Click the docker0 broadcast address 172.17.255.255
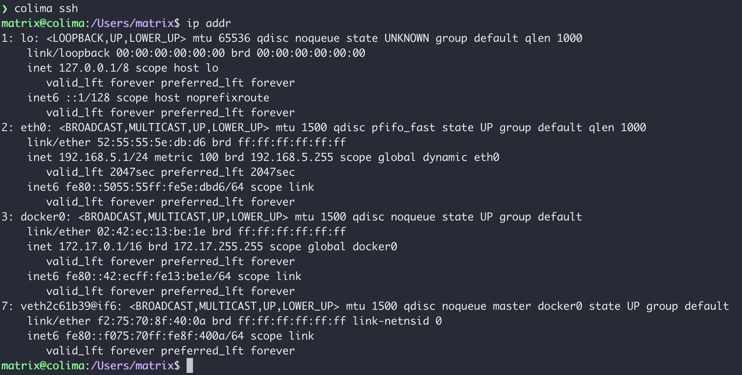 pos(218,247)
